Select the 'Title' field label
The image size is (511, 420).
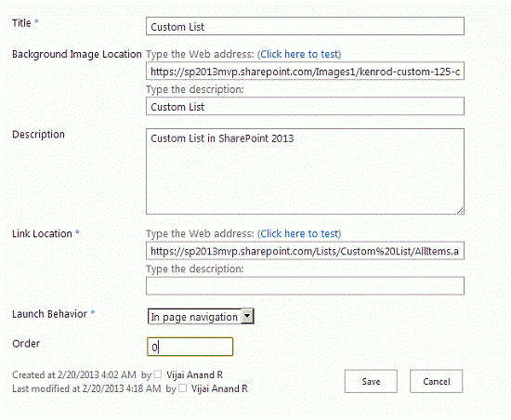[x=21, y=23]
